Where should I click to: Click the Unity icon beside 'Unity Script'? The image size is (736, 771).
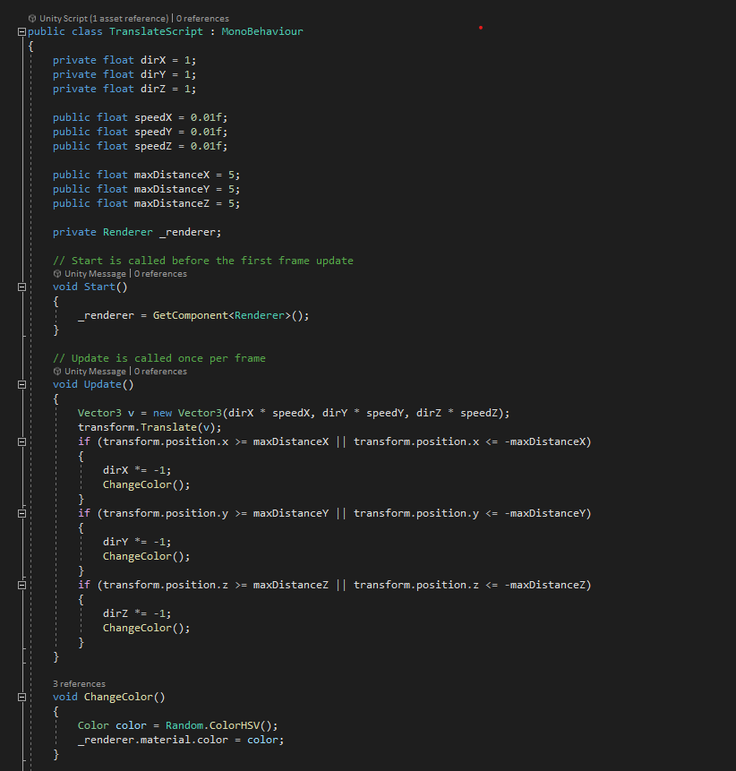tap(32, 19)
